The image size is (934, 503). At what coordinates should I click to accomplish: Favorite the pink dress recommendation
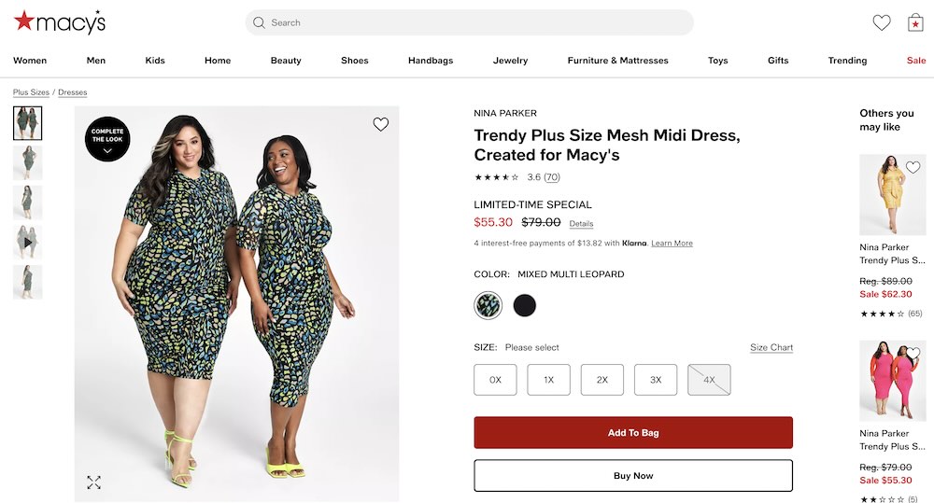pyautogui.click(x=913, y=354)
